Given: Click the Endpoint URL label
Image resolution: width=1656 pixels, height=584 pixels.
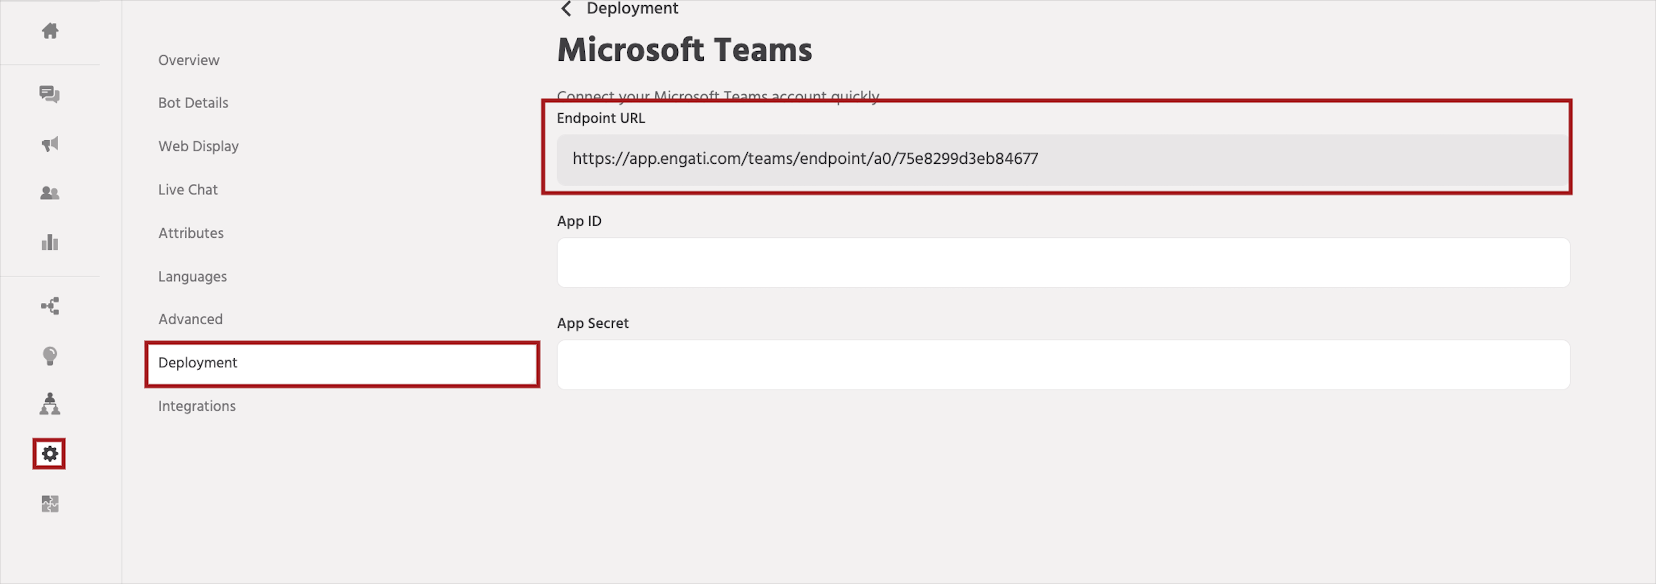Looking at the screenshot, I should pos(600,118).
